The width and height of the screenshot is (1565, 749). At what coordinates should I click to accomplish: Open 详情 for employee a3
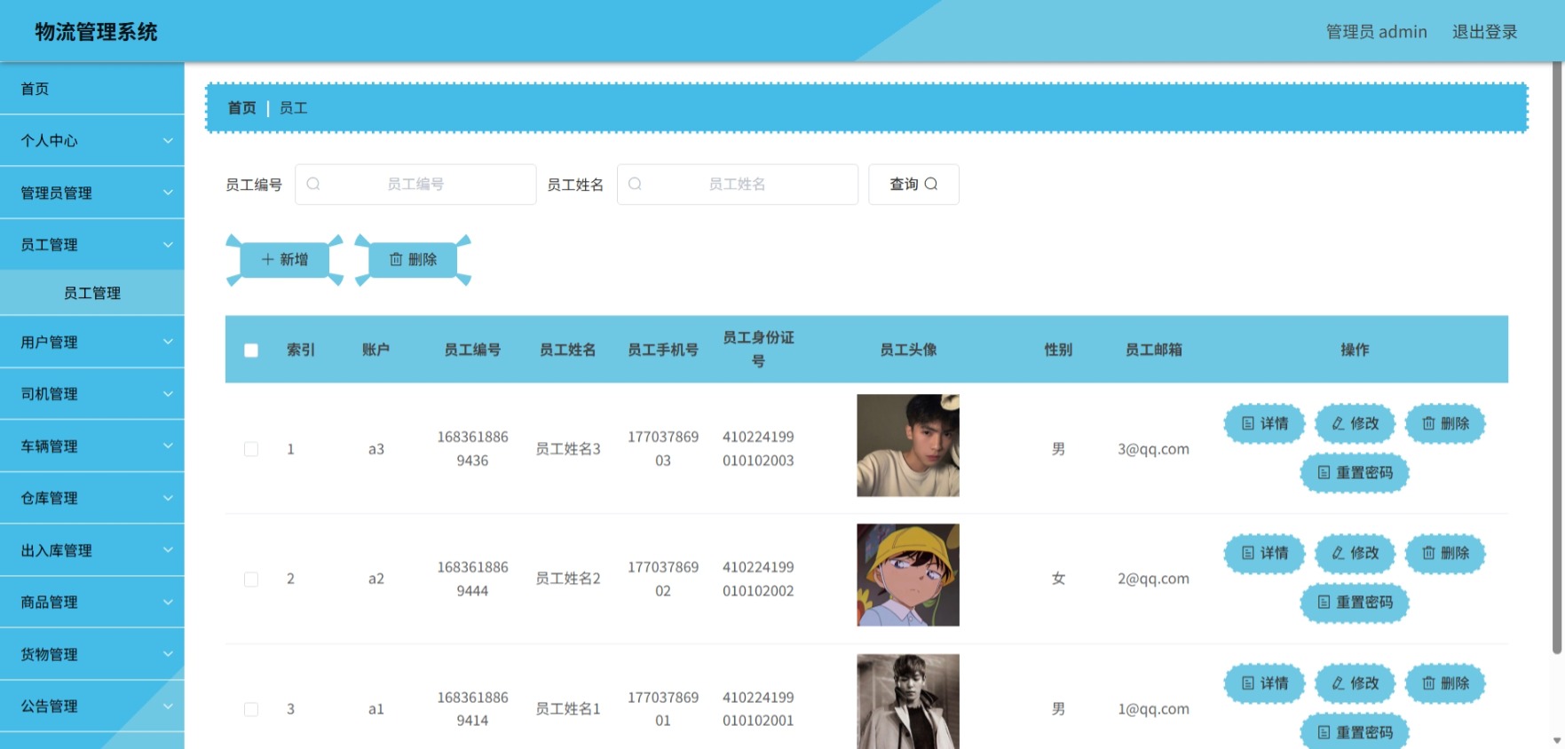click(1265, 423)
